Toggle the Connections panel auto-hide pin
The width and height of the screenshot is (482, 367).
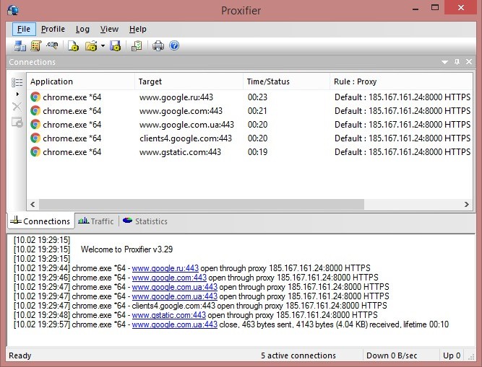tap(457, 63)
